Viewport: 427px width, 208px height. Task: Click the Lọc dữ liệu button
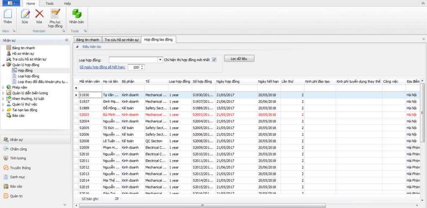coord(239,58)
